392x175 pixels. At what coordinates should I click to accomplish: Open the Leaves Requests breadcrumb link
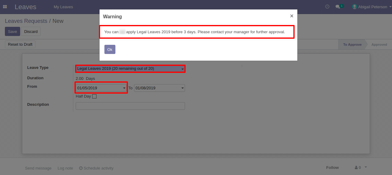coord(26,21)
